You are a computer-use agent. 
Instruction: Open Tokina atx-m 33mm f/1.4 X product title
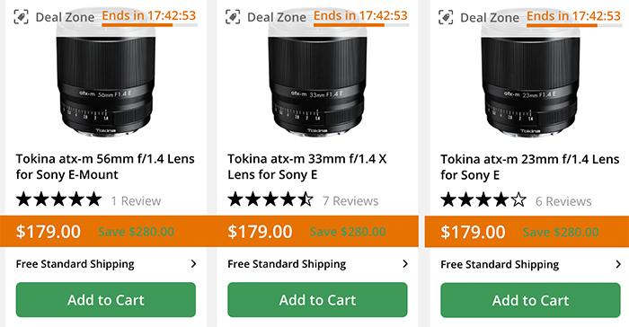pos(307,166)
